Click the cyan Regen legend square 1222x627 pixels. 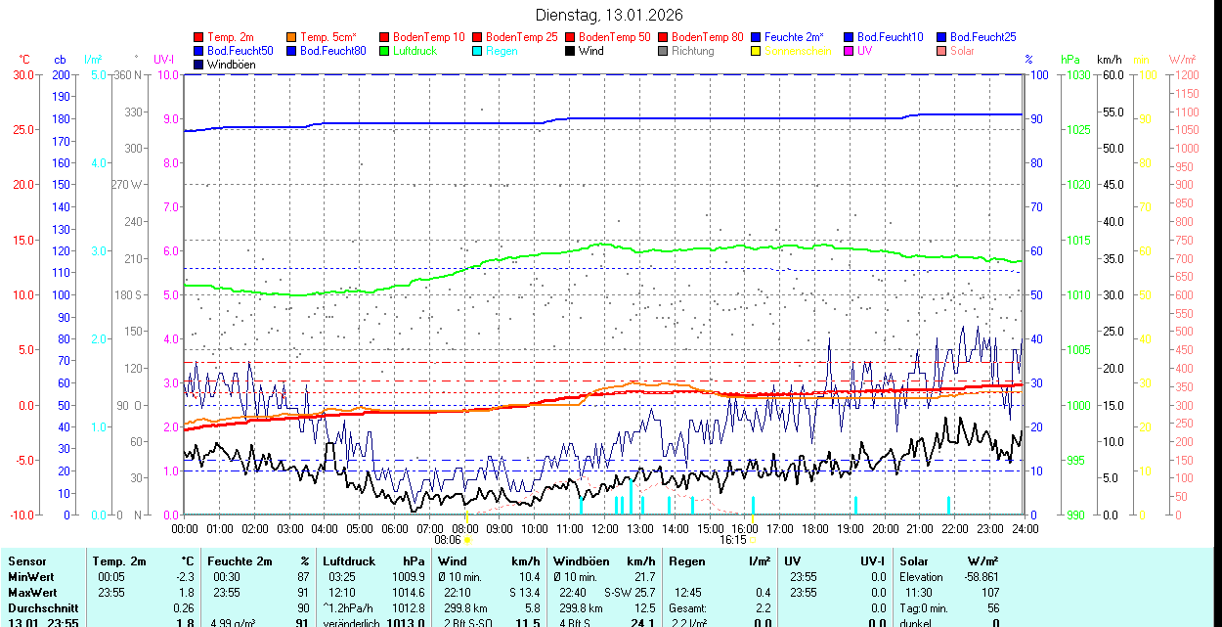click(x=477, y=51)
